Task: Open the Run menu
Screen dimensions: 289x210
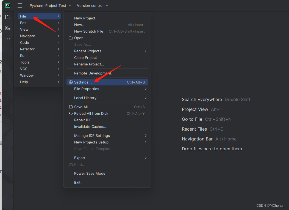Action: point(39,56)
